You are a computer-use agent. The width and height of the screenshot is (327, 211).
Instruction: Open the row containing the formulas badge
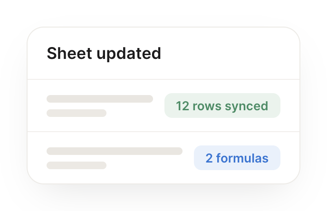coord(163,158)
